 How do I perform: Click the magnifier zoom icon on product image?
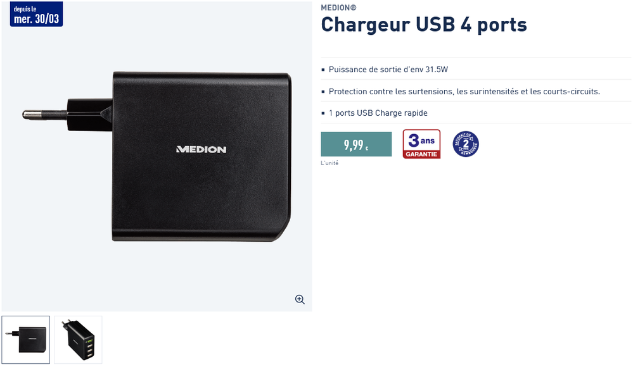(300, 299)
